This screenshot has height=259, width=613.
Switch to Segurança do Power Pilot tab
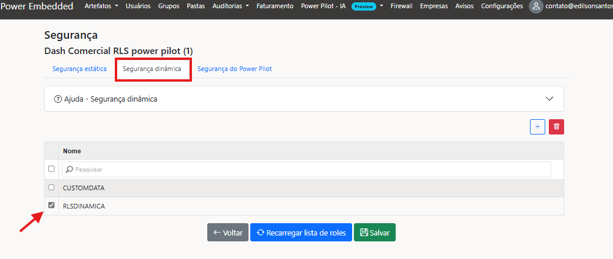click(234, 69)
